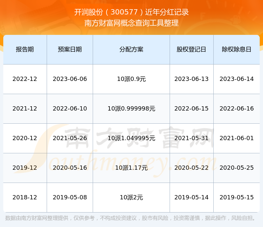263x227 pixels.
Task: Click the title 开润股份（300577）近年分红记录
Action: point(131,12)
